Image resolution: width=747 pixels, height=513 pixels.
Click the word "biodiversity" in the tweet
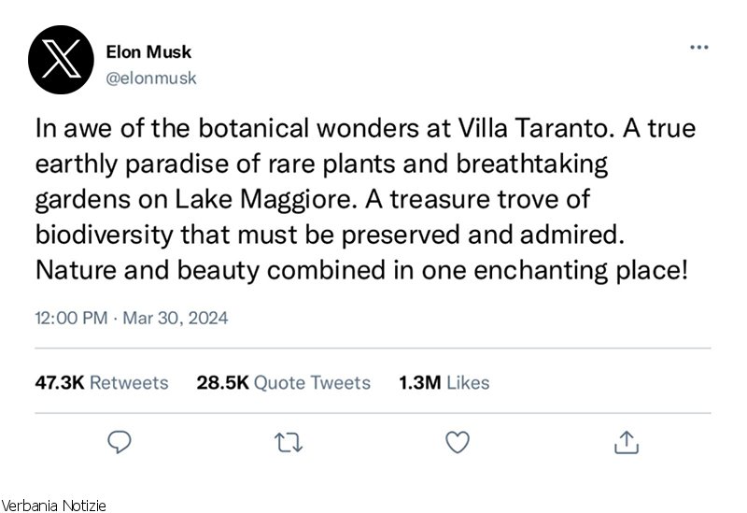click(96, 237)
